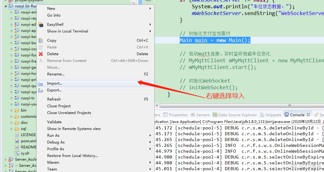Click the Copy icon in context menu

tap(41, 40)
